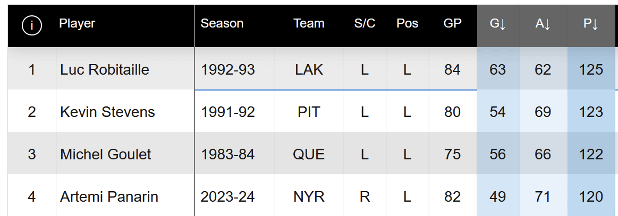Click the GP column header
Viewport: 618px width, 216px height.
tap(452, 23)
